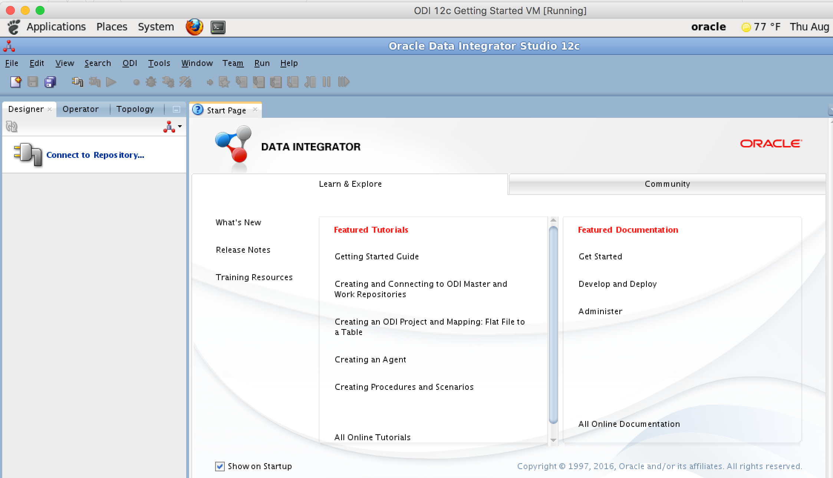Open the Firefox browser from the top panel
This screenshot has width=833, height=478.
[x=194, y=26]
